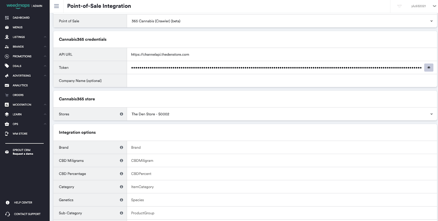Click the info icon beside Stores
Image resolution: width=438 pixels, height=221 pixels.
pyautogui.click(x=122, y=114)
